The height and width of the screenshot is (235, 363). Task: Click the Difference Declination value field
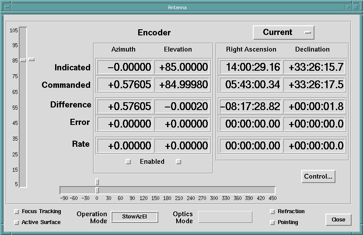[314, 106]
